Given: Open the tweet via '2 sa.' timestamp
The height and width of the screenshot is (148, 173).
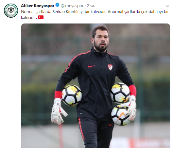Looking at the screenshot, I should pos(91,6).
